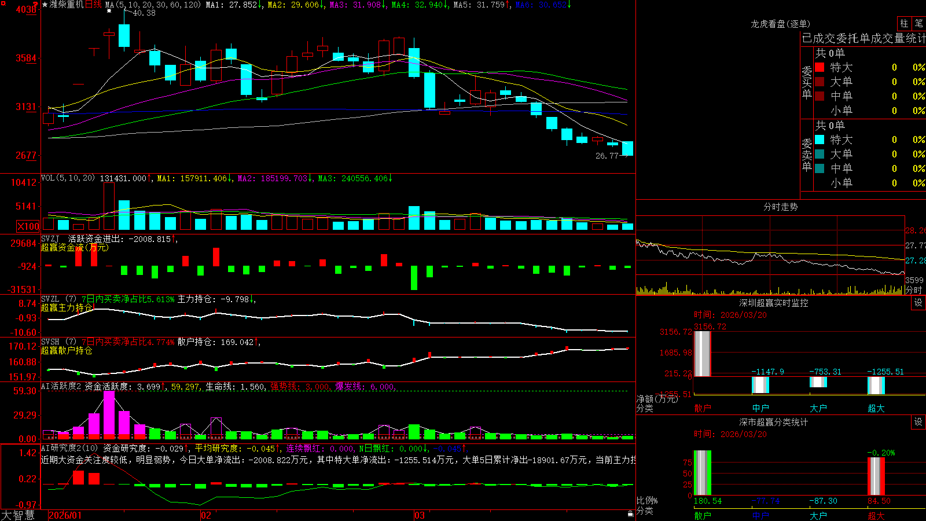Click the 龙虎看盘(逐单) panel title
The width and height of the screenshot is (926, 521).
pyautogui.click(x=780, y=24)
